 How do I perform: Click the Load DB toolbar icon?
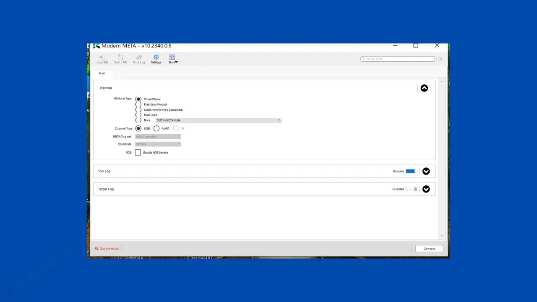(x=102, y=59)
